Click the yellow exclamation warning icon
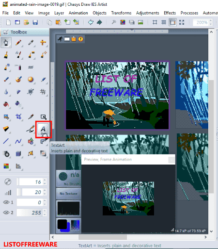 point(81,39)
